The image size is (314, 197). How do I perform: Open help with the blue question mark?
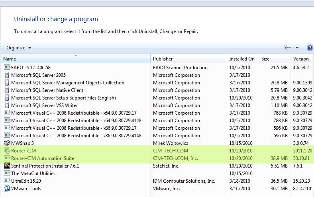point(310,48)
